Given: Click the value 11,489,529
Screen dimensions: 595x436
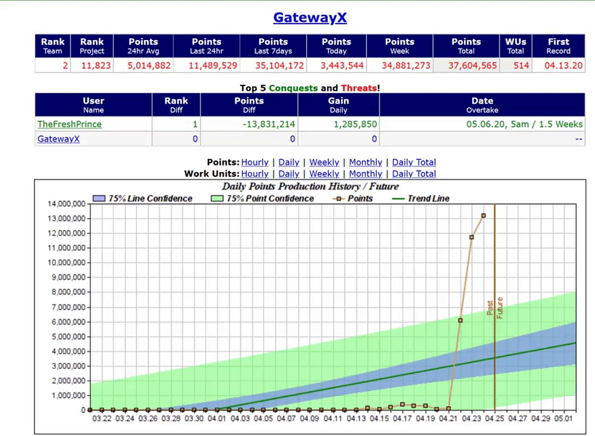Looking at the screenshot, I should (213, 65).
